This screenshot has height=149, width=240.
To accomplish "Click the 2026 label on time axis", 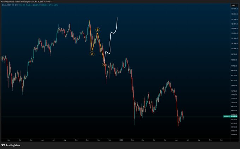I will pos(121,140).
